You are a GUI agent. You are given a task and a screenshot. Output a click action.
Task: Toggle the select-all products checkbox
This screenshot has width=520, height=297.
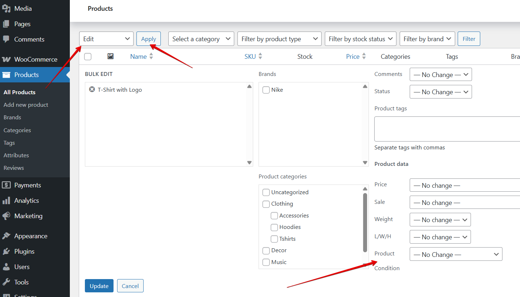coord(88,57)
